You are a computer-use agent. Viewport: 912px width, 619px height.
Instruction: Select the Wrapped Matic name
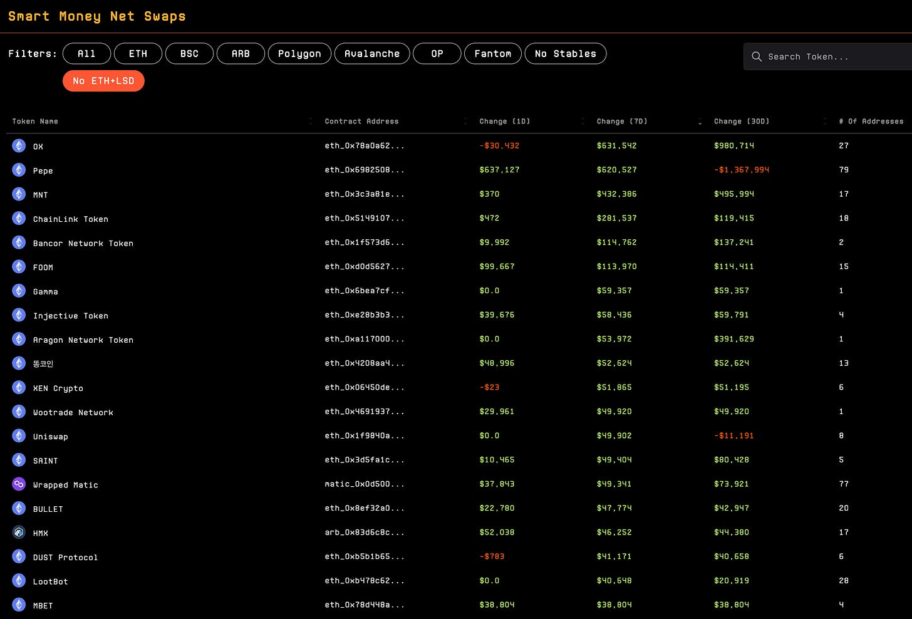[66, 485]
